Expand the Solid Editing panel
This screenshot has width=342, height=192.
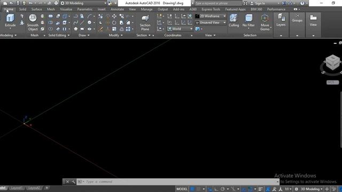click(x=59, y=35)
